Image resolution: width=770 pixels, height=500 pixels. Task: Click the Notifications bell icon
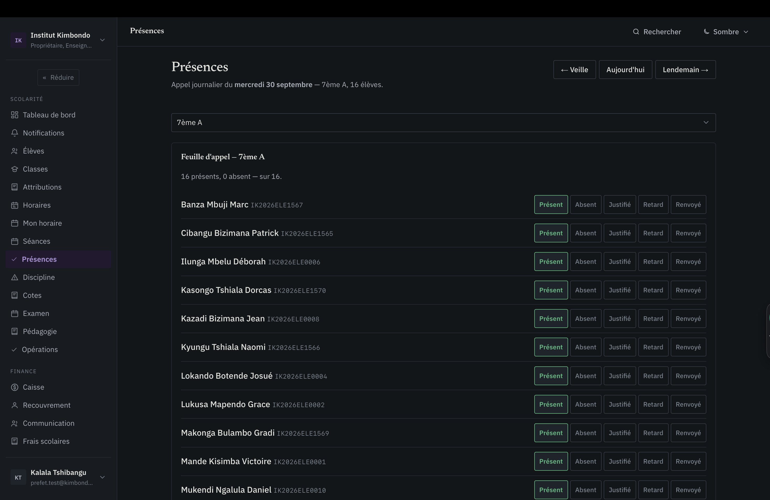[x=15, y=133]
